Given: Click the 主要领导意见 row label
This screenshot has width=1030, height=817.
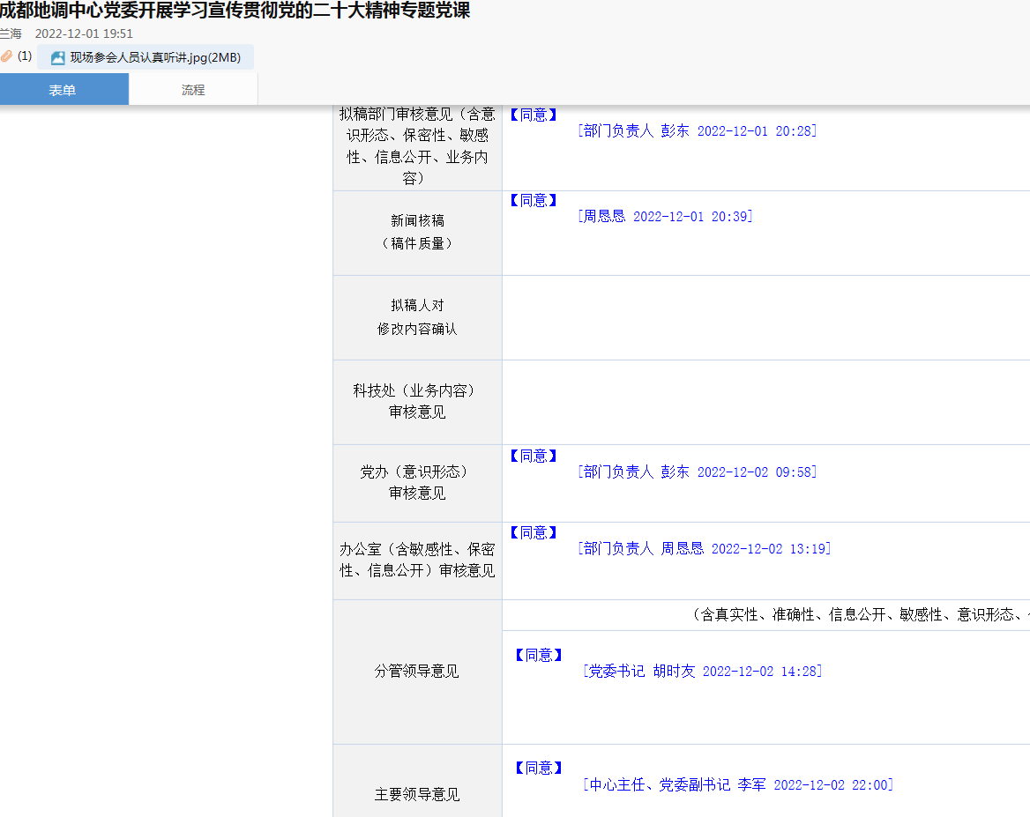Looking at the screenshot, I should point(417,795).
